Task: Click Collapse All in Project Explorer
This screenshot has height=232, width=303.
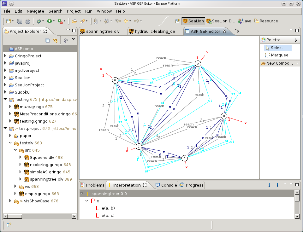Action: coord(48,40)
